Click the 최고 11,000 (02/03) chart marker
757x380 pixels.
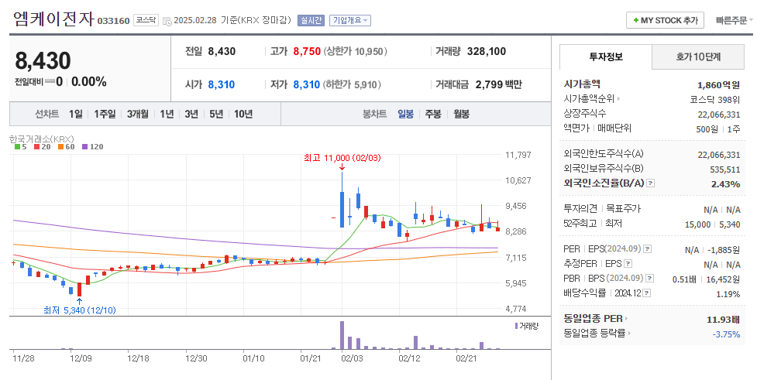[x=342, y=158]
